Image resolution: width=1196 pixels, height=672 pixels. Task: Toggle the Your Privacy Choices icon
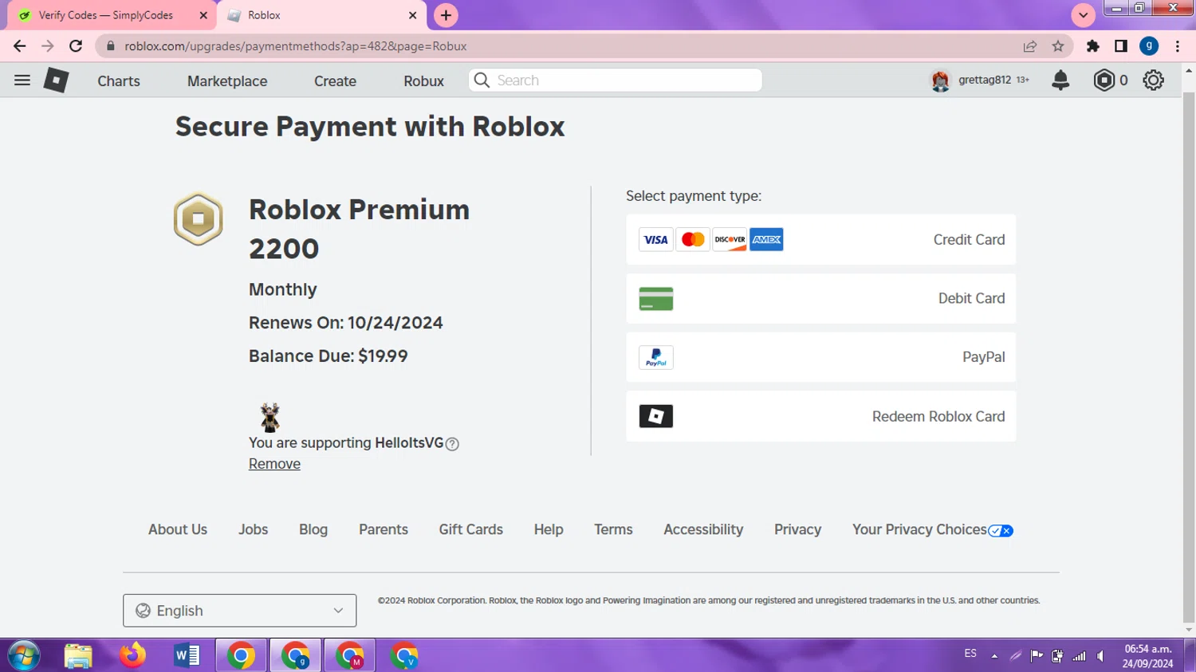1001,531
